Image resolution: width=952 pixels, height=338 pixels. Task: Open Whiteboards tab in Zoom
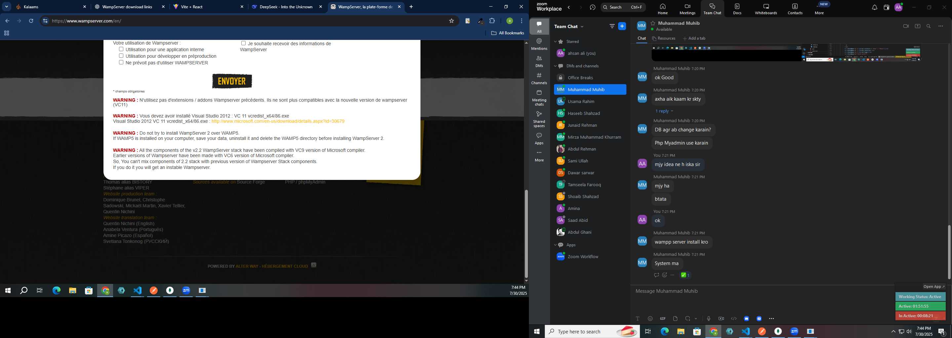(x=766, y=9)
